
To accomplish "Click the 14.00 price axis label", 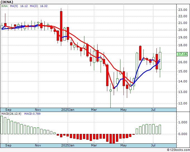I will (x=183, y=81).
